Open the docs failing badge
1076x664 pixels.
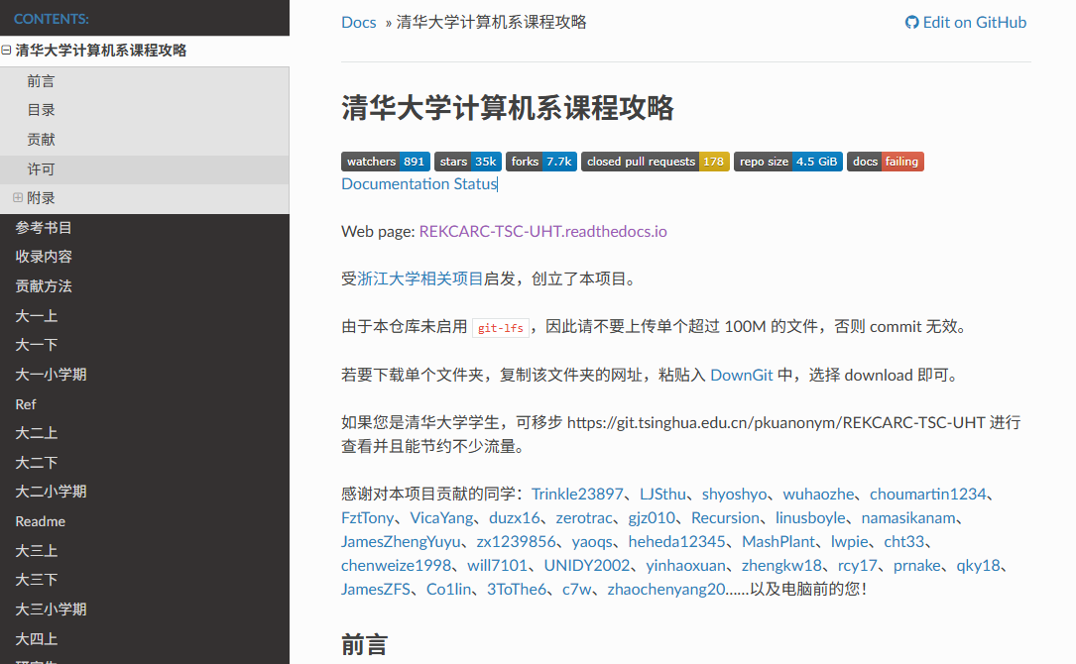pos(886,162)
